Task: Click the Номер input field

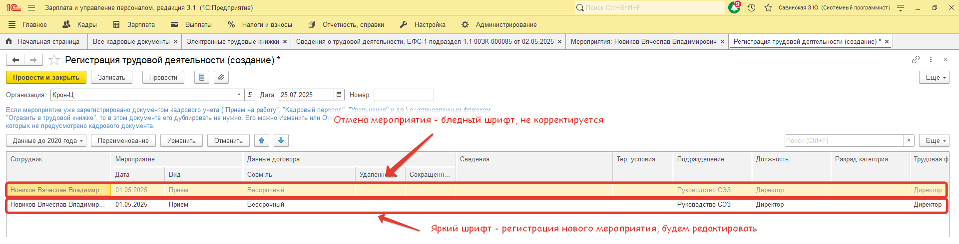Action: 404,95
